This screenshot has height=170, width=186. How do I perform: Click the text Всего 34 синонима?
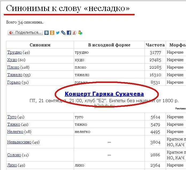click(x=25, y=22)
